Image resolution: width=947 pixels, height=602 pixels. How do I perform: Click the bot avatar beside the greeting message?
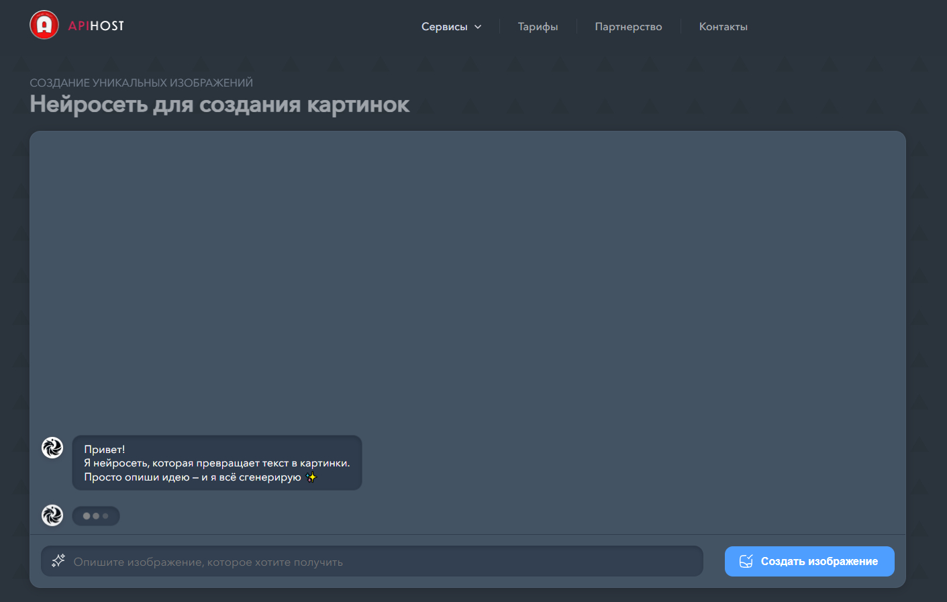click(52, 447)
